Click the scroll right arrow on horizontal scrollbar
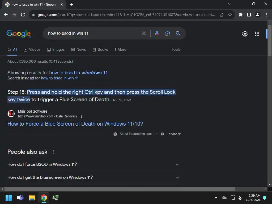Viewport: 272px width, 204px height. pos(265,189)
